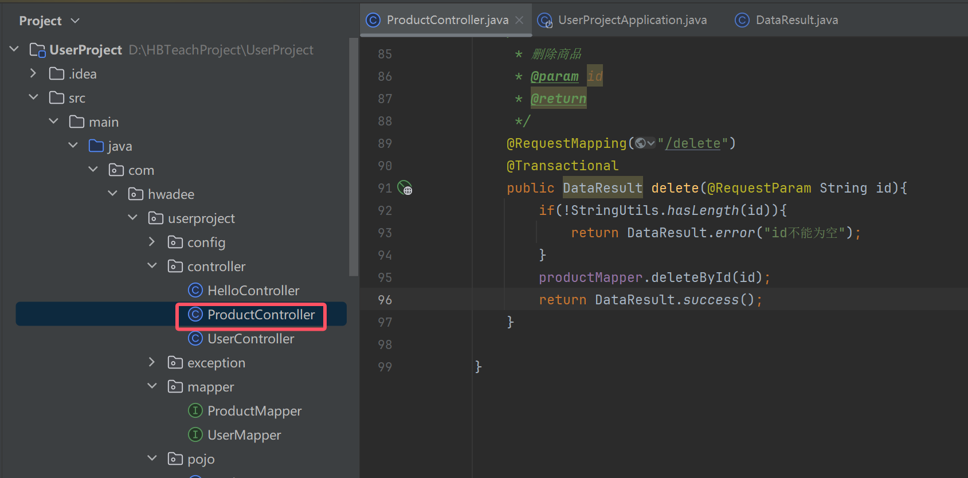Click the java source root icon

(96, 146)
